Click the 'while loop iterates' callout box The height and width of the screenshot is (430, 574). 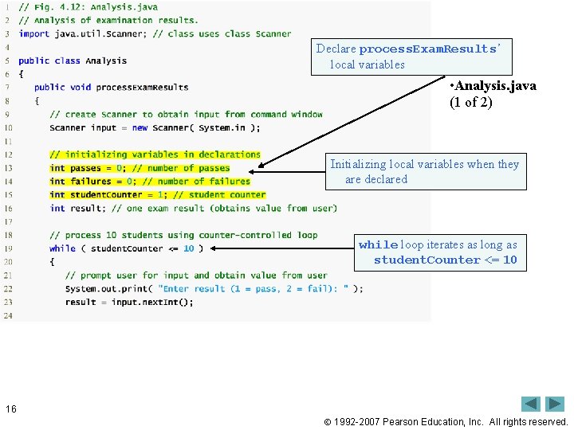tap(440, 252)
